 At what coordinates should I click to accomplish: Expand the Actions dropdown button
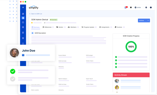pyautogui.click(x=144, y=20)
